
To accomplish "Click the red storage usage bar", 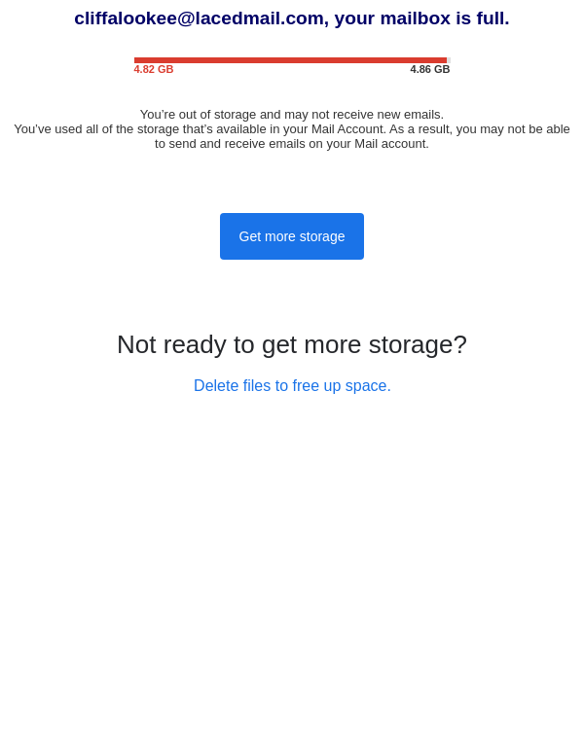I will (x=290, y=60).
